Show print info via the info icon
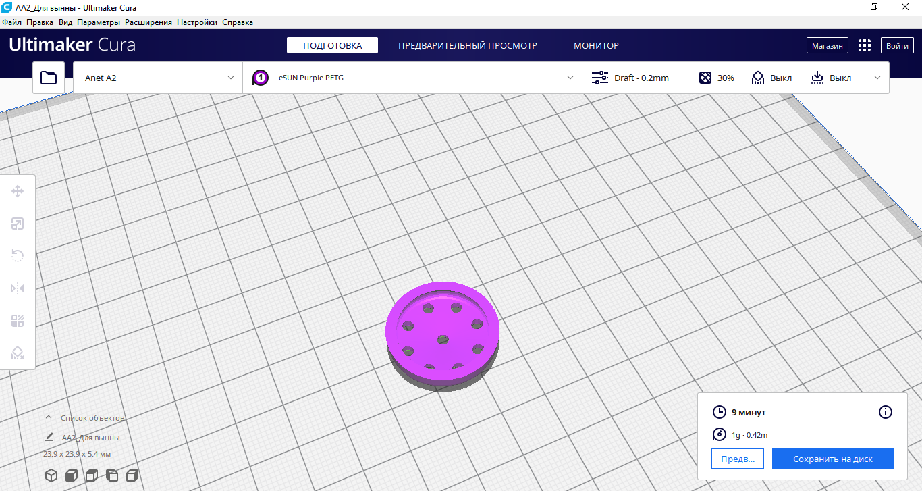Viewport: 922px width, 491px height. tap(885, 412)
